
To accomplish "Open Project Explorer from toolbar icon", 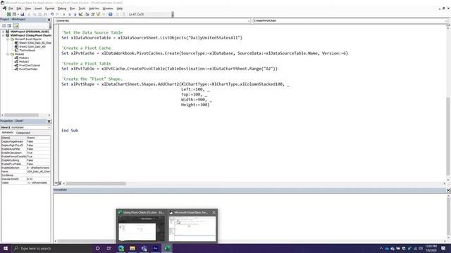I will tap(87, 14).
